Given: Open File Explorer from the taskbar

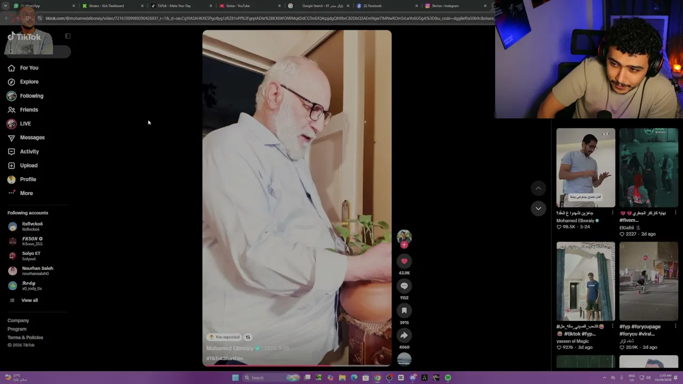Looking at the screenshot, I should point(342,378).
